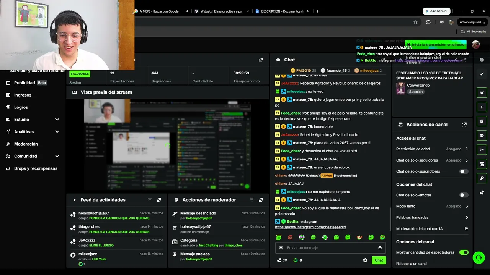Click the stream preview thumbnail
490x275 pixels.
point(167,145)
